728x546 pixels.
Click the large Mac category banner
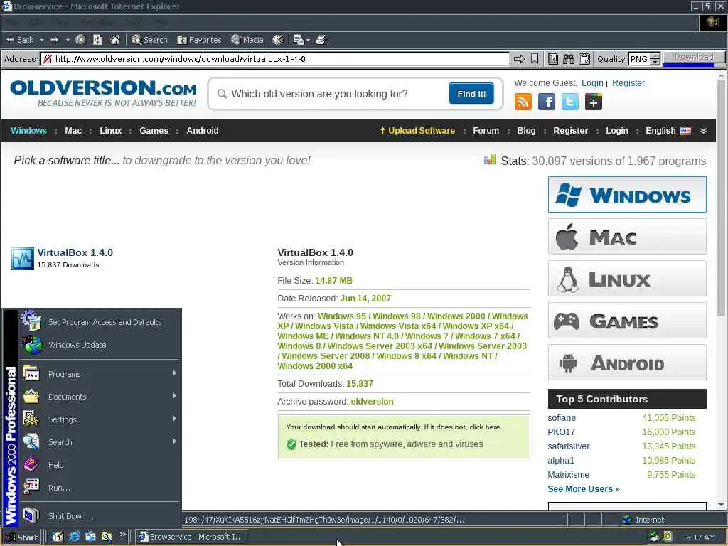[627, 237]
